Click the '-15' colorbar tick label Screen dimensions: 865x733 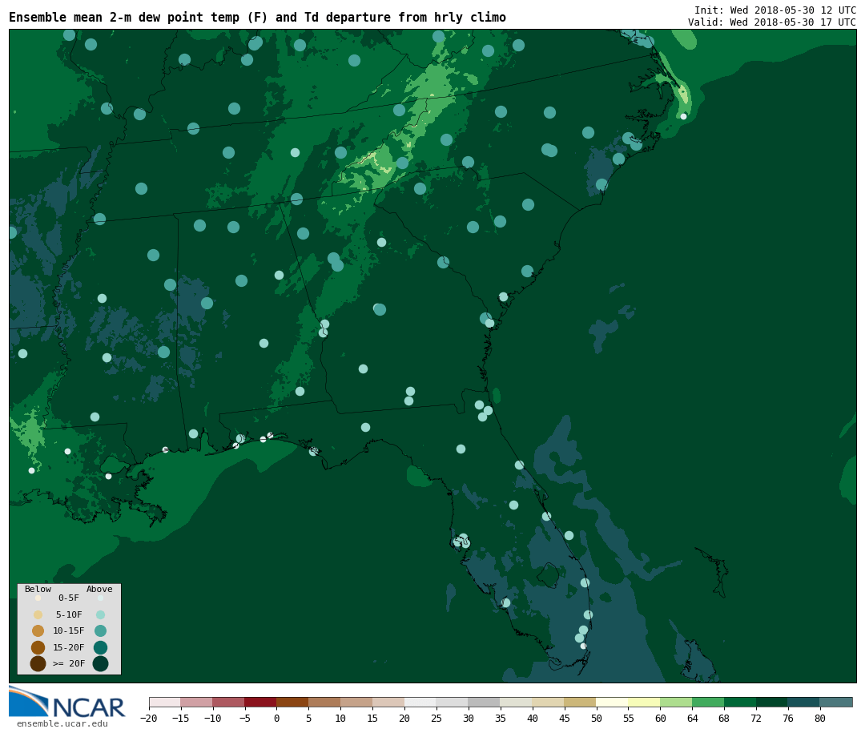click(x=180, y=718)
